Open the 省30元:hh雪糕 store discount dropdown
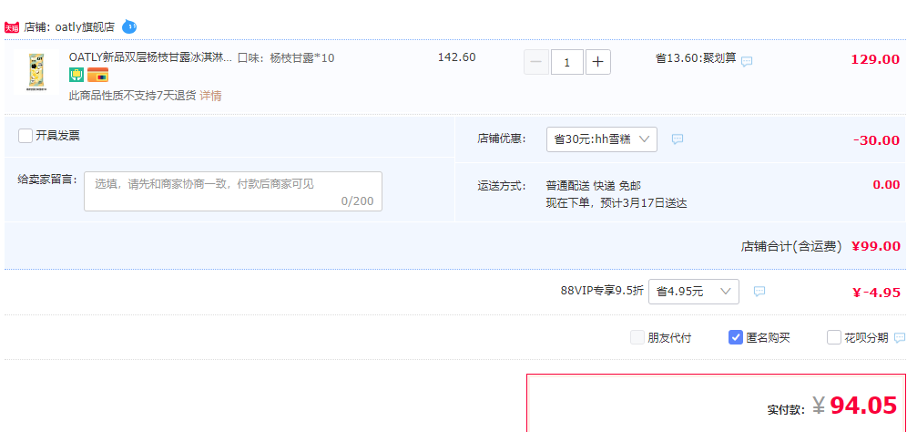This screenshot has width=907, height=432. (x=602, y=139)
